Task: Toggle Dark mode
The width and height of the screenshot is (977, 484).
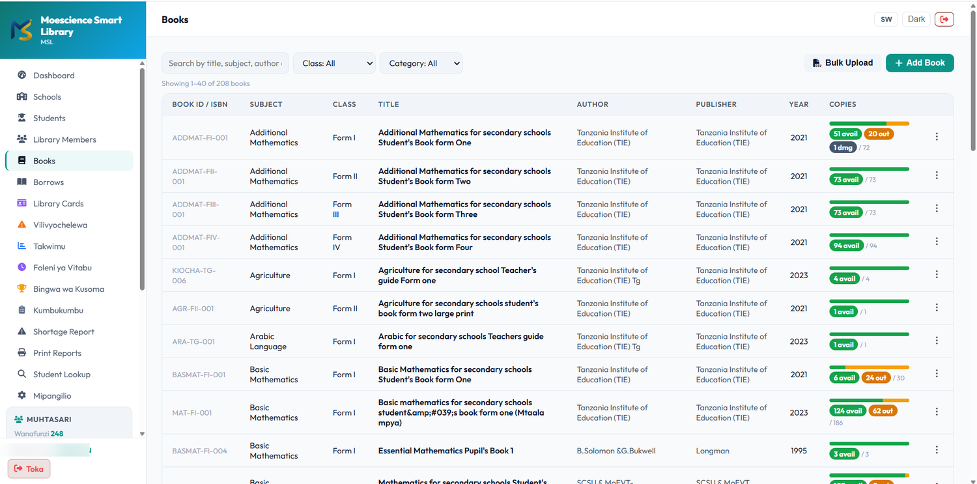Action: coord(916,20)
